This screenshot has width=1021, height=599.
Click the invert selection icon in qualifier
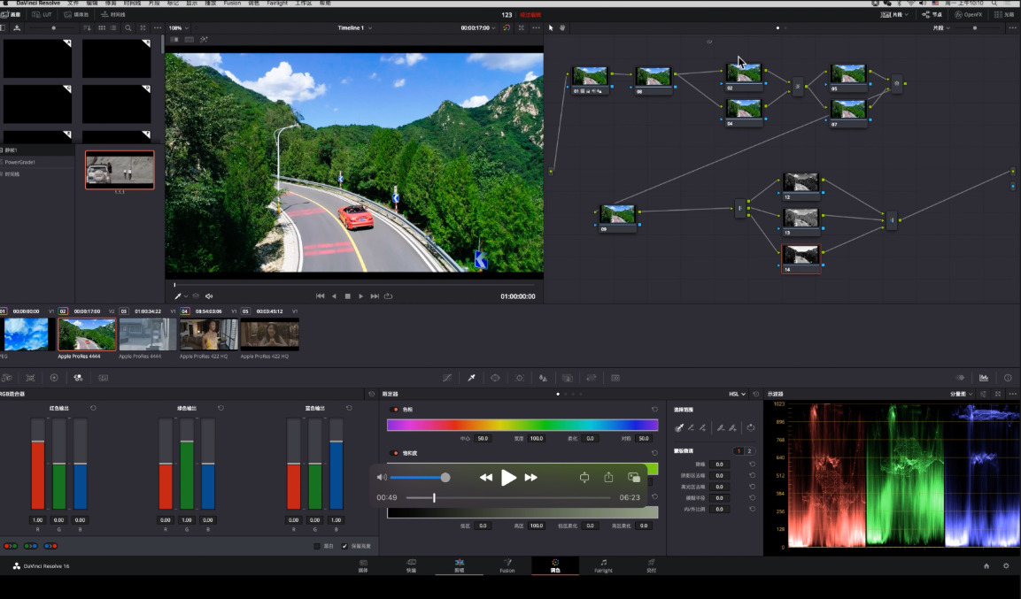(750, 427)
